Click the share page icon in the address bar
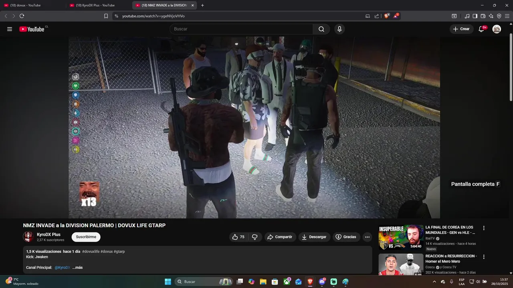The width and height of the screenshot is (513, 288). pyautogui.click(x=377, y=16)
